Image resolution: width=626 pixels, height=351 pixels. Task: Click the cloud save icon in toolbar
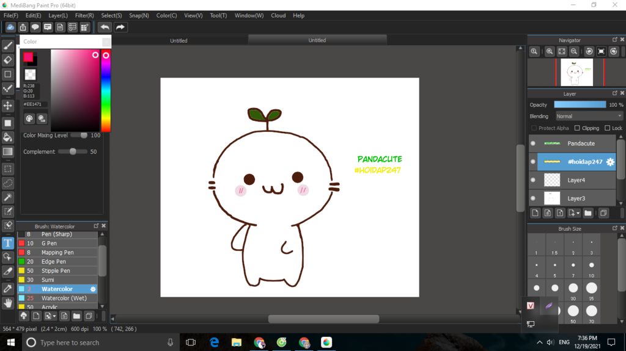pos(10,27)
